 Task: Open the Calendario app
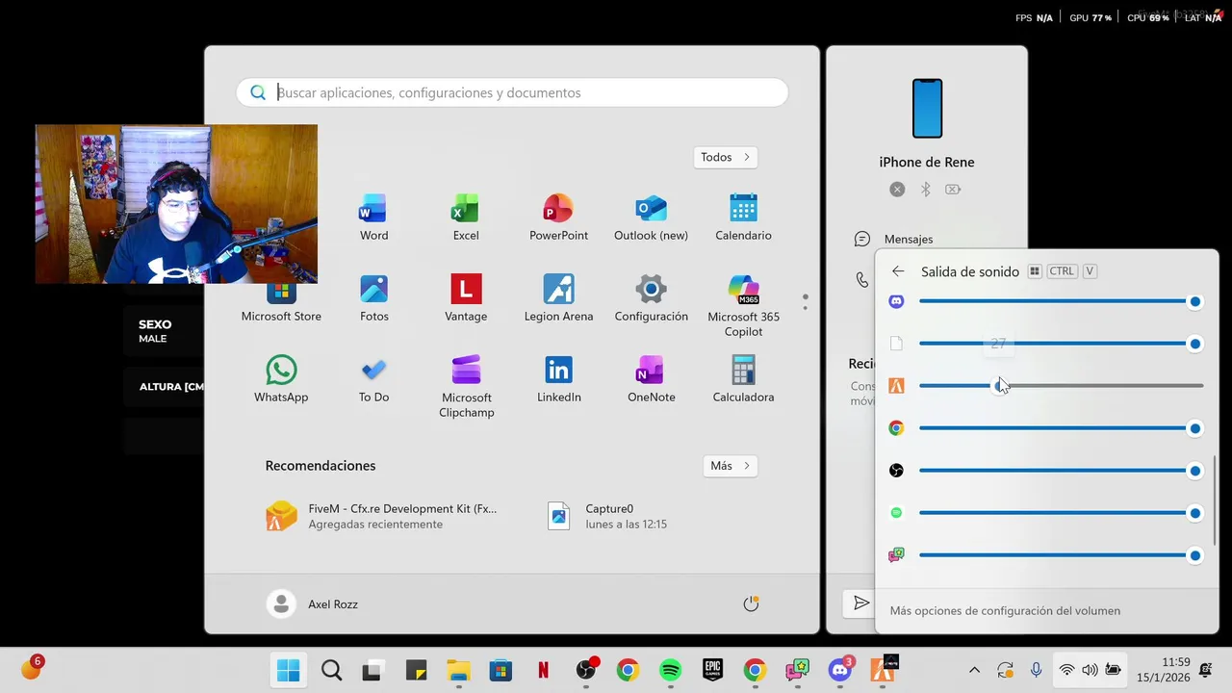743,218
